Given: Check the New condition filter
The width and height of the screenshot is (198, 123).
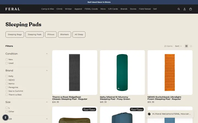Looking at the screenshot, I should point(7,59).
